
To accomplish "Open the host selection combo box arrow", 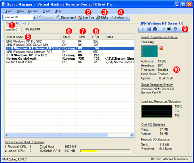I will (34, 17).
